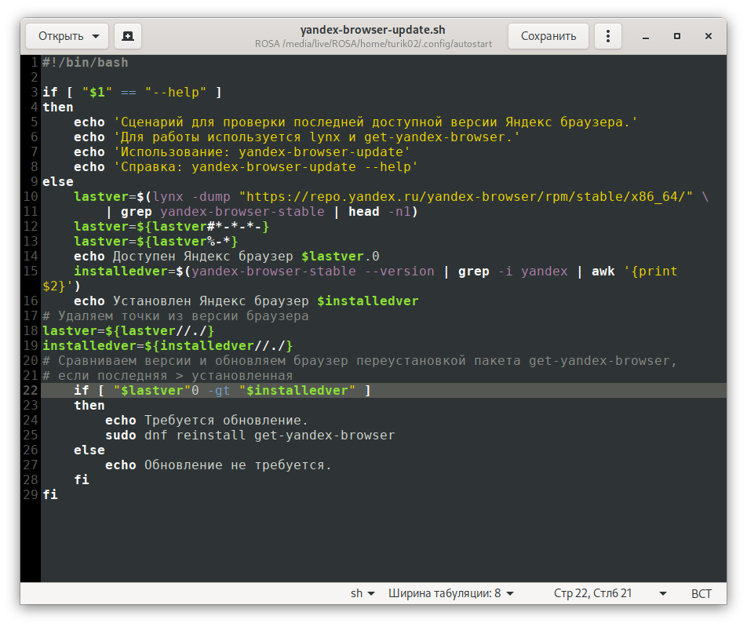Maximize the gedit window
The height and width of the screenshot is (627, 747).
click(677, 36)
